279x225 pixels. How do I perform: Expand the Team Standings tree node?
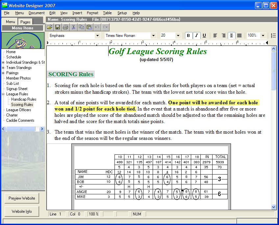tap(3, 68)
